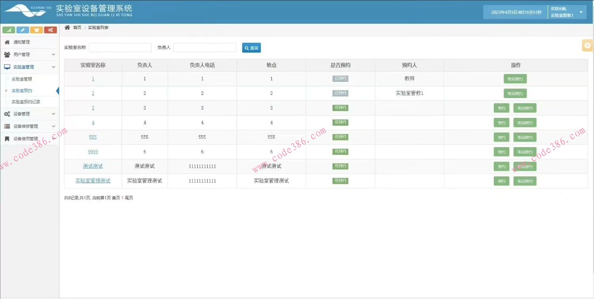Cancel reservation for lab 9999

pyautogui.click(x=525, y=152)
